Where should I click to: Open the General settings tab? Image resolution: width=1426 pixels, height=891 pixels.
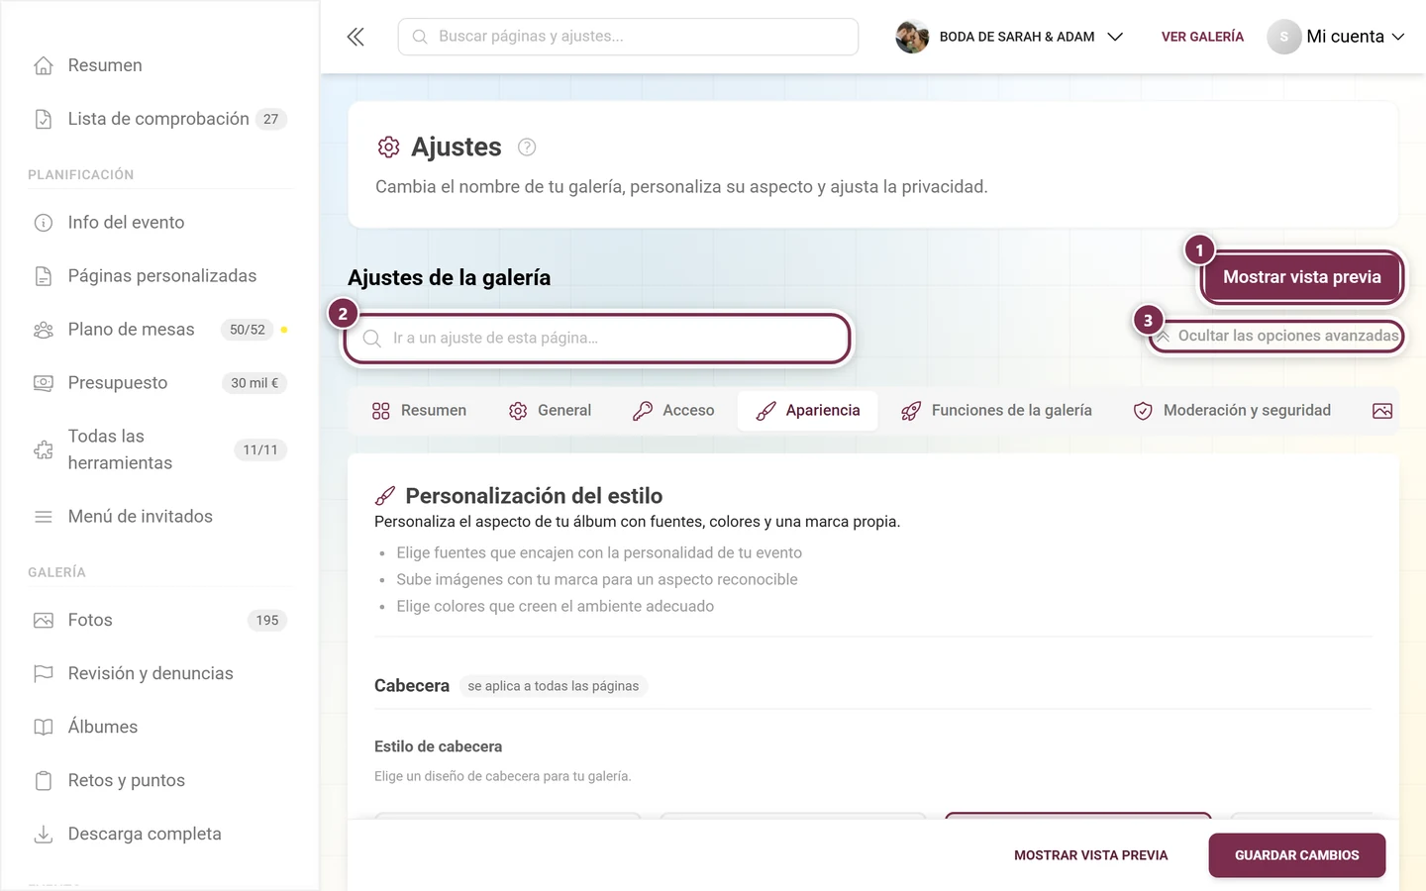tap(550, 411)
